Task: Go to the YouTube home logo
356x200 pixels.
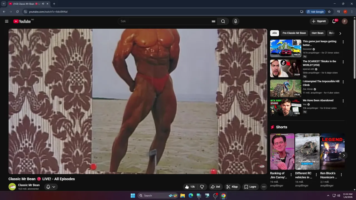Action: pyautogui.click(x=22, y=21)
